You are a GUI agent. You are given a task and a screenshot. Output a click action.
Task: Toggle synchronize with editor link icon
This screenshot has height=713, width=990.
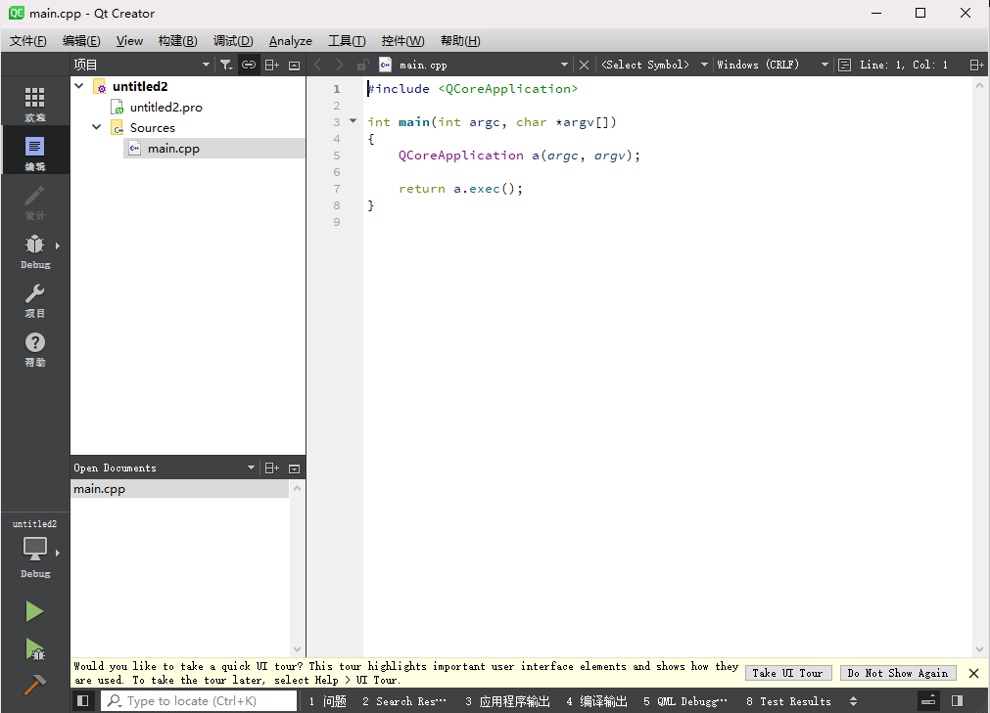(249, 65)
